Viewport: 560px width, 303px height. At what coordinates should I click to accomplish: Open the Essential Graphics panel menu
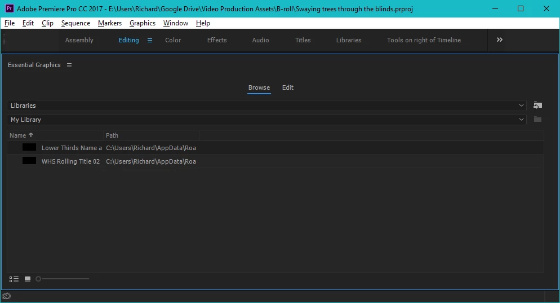coord(69,65)
